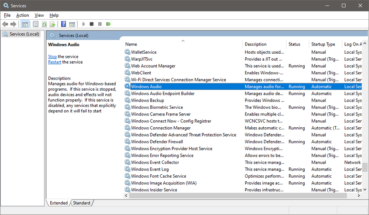
Task: Select the WarpJITSvc service row
Action: [243, 59]
